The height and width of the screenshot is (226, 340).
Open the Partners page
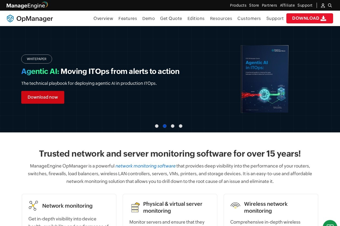coord(269,5)
